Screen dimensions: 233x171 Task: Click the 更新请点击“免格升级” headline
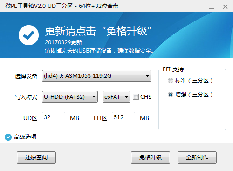tap(98, 31)
